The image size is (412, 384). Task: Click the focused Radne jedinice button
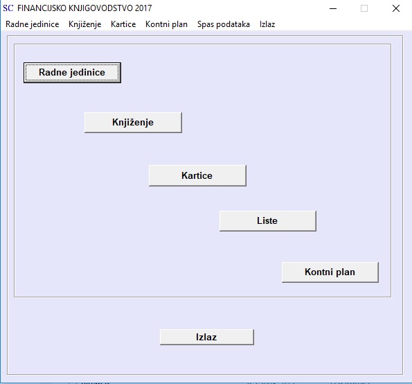(72, 73)
